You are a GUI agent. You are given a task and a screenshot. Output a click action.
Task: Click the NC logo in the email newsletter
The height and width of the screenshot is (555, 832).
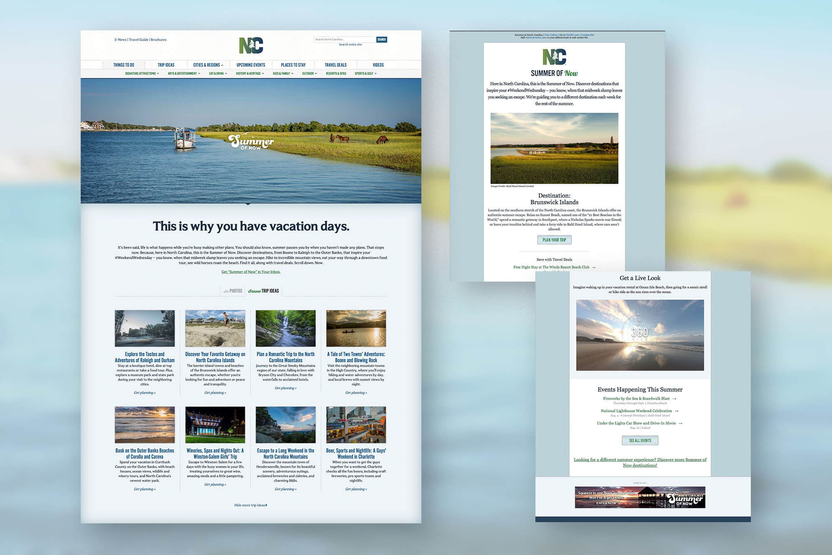tap(554, 57)
